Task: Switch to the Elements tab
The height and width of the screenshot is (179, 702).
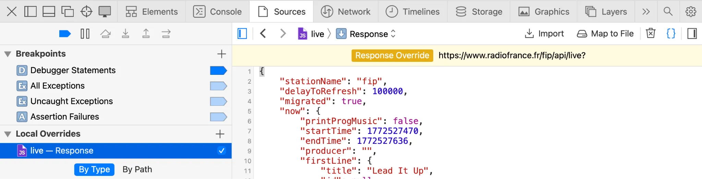Action: (x=152, y=12)
